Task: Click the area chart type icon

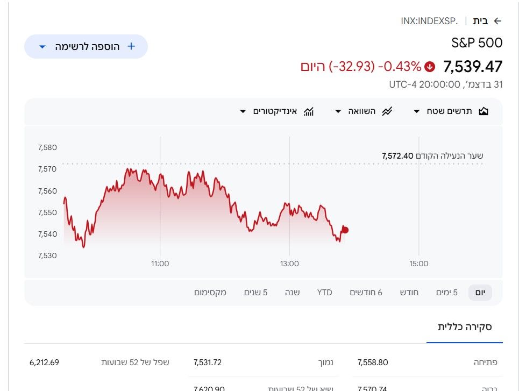Action: [x=484, y=111]
